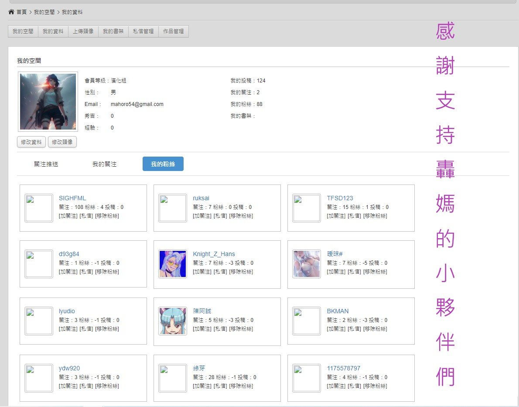Viewport: 519px width, 407px height.
Task: Click the email mahoro54@gmail.com text
Action: coord(137,104)
